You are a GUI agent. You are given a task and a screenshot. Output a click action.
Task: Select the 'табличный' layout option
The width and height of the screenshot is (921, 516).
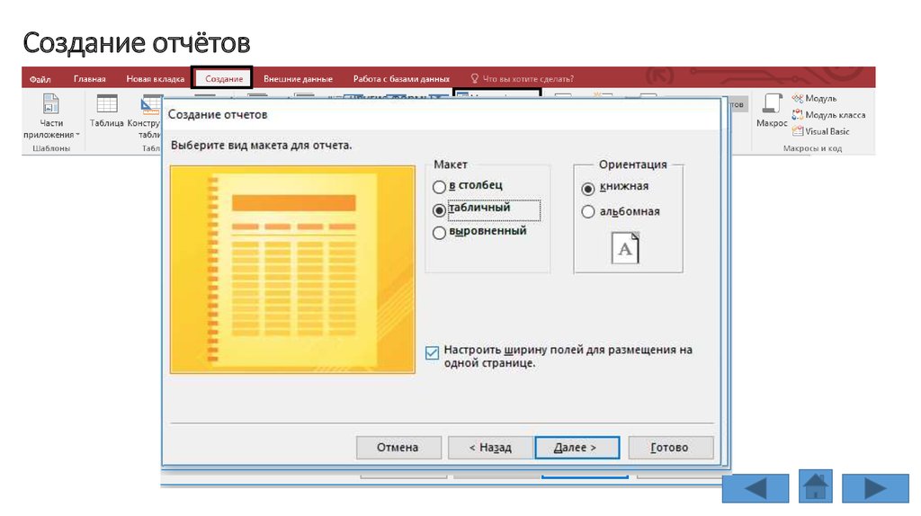(x=439, y=209)
